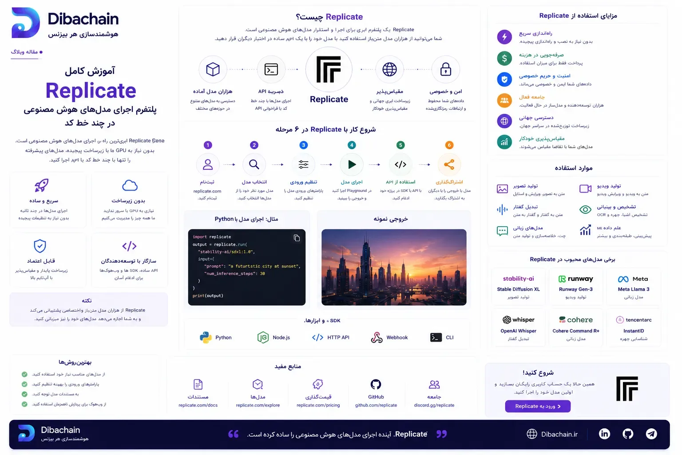This screenshot has width=682, height=455.
Task: Open replicate.com/docs link
Action: point(198,405)
